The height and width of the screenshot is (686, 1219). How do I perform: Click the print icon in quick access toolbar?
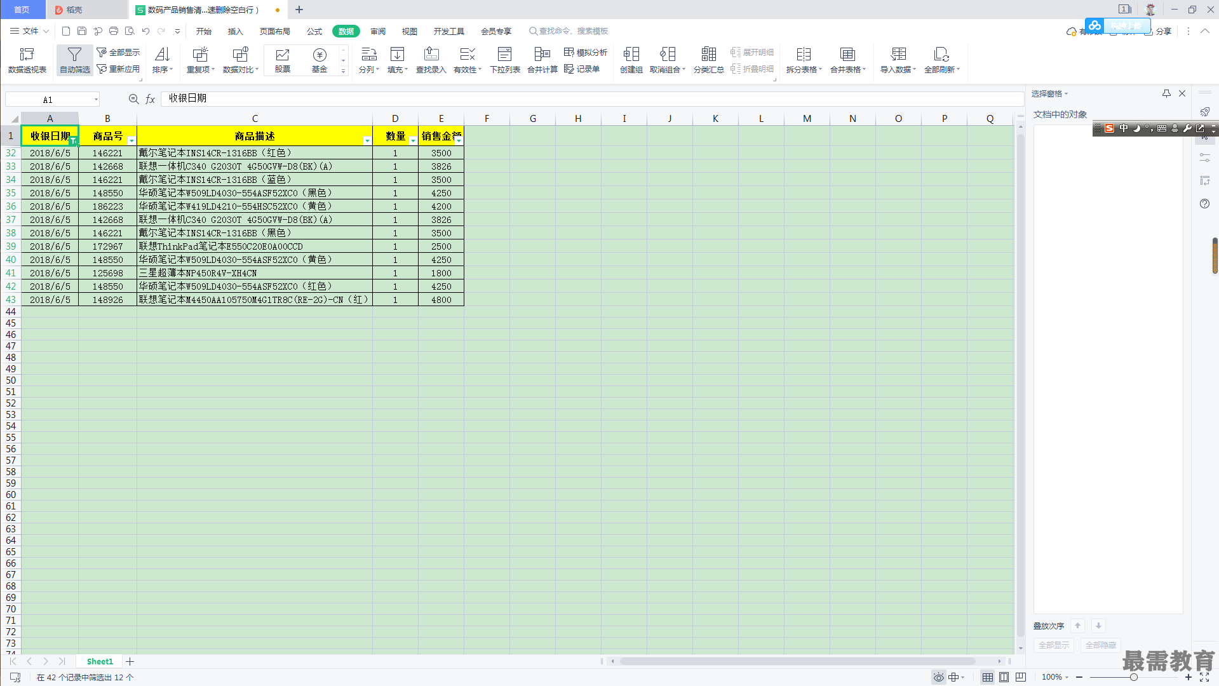[114, 31]
